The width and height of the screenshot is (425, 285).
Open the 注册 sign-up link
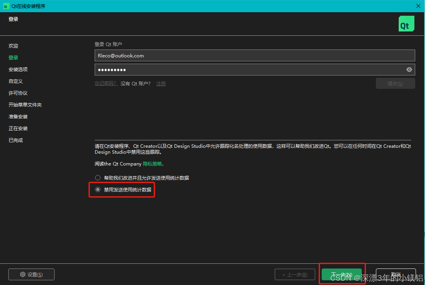(161, 83)
